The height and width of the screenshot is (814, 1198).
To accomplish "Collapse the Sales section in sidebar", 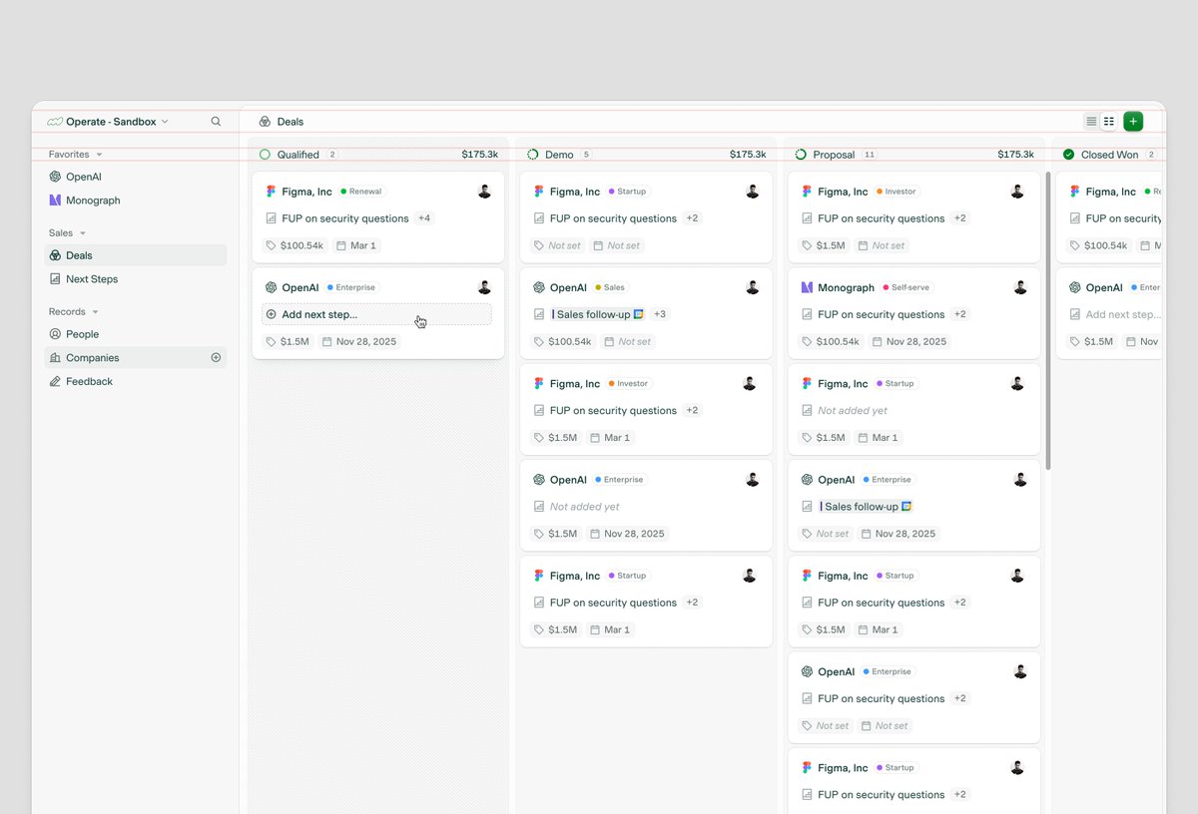I will [x=68, y=233].
